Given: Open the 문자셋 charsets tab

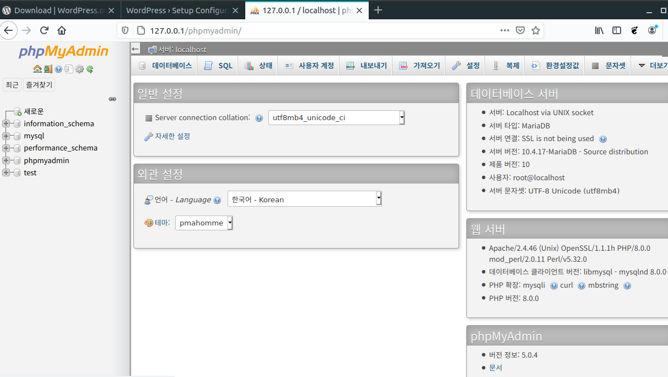Looking at the screenshot, I should click(x=608, y=66).
